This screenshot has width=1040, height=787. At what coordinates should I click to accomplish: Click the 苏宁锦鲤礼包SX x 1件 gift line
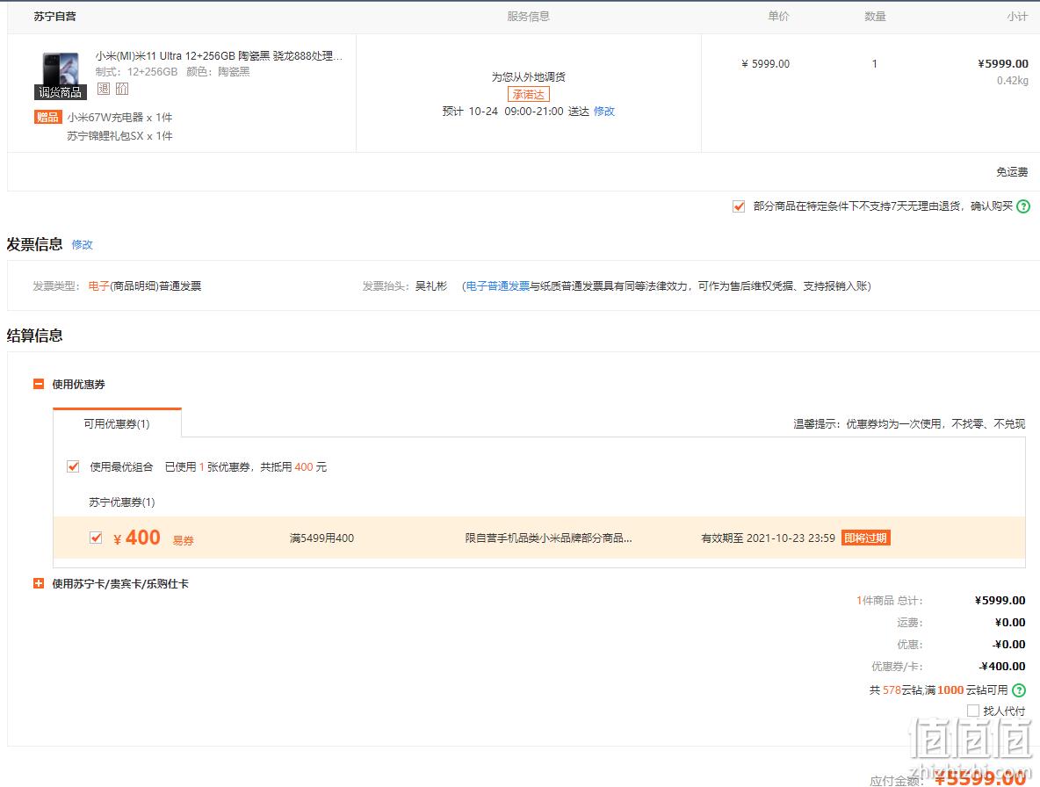click(120, 136)
